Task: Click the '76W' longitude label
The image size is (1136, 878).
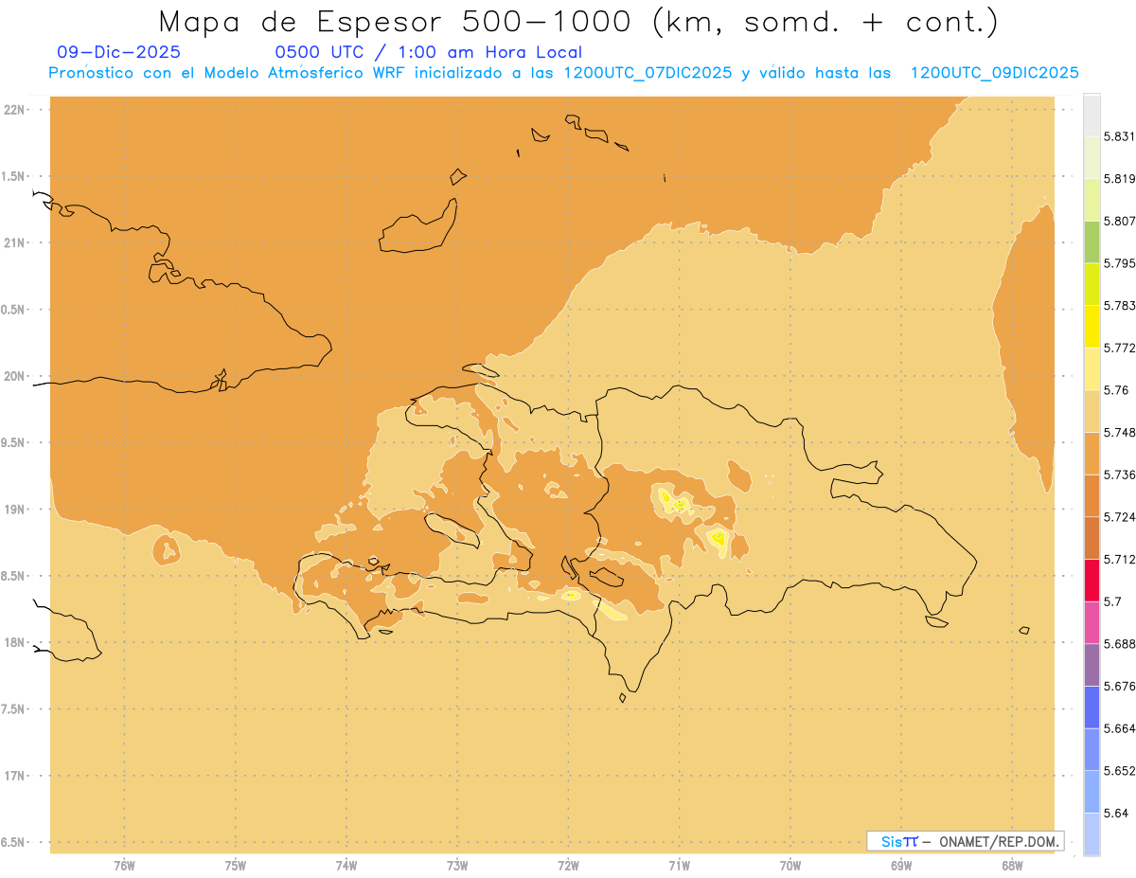Action: pos(124,865)
